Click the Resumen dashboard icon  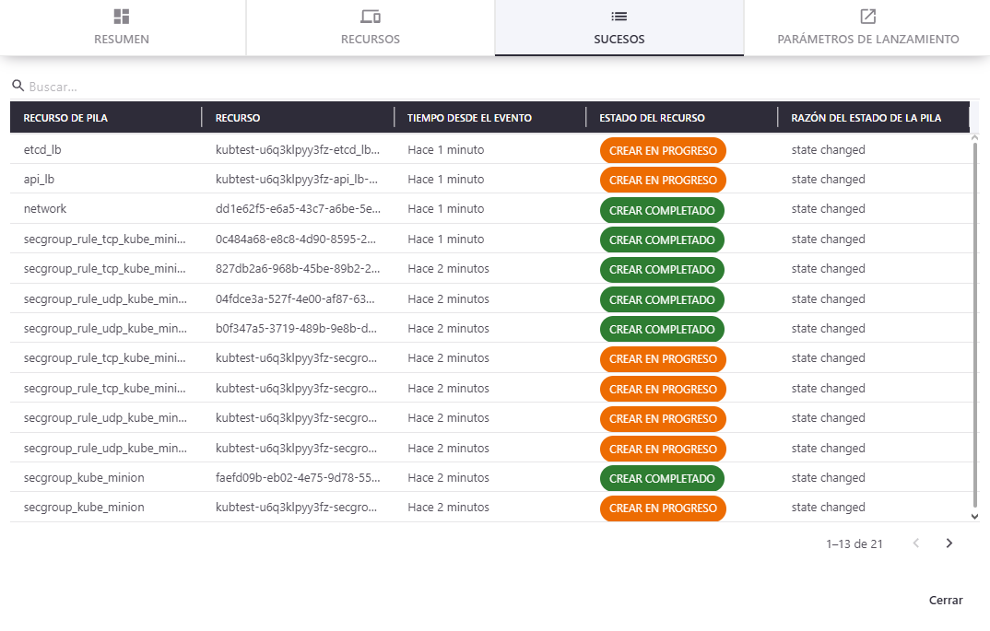pos(122,17)
